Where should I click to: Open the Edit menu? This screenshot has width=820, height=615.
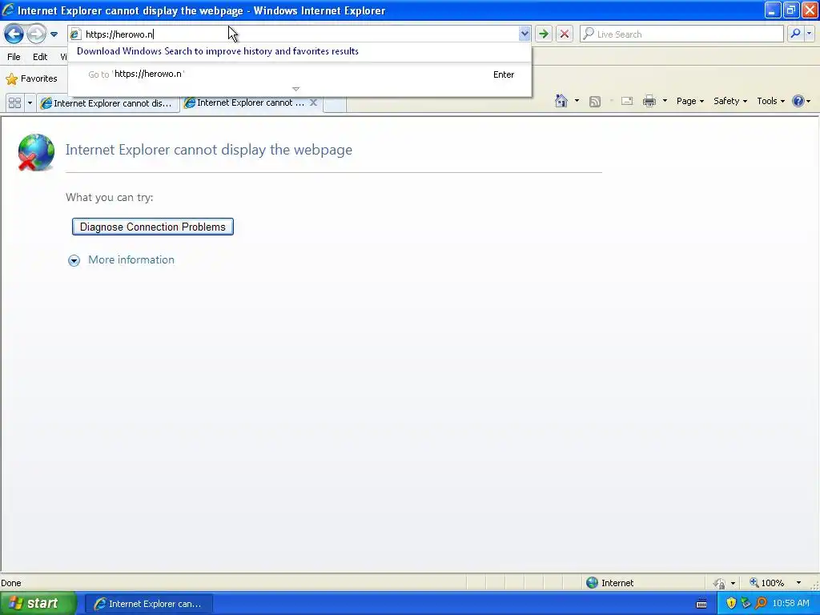click(x=40, y=57)
